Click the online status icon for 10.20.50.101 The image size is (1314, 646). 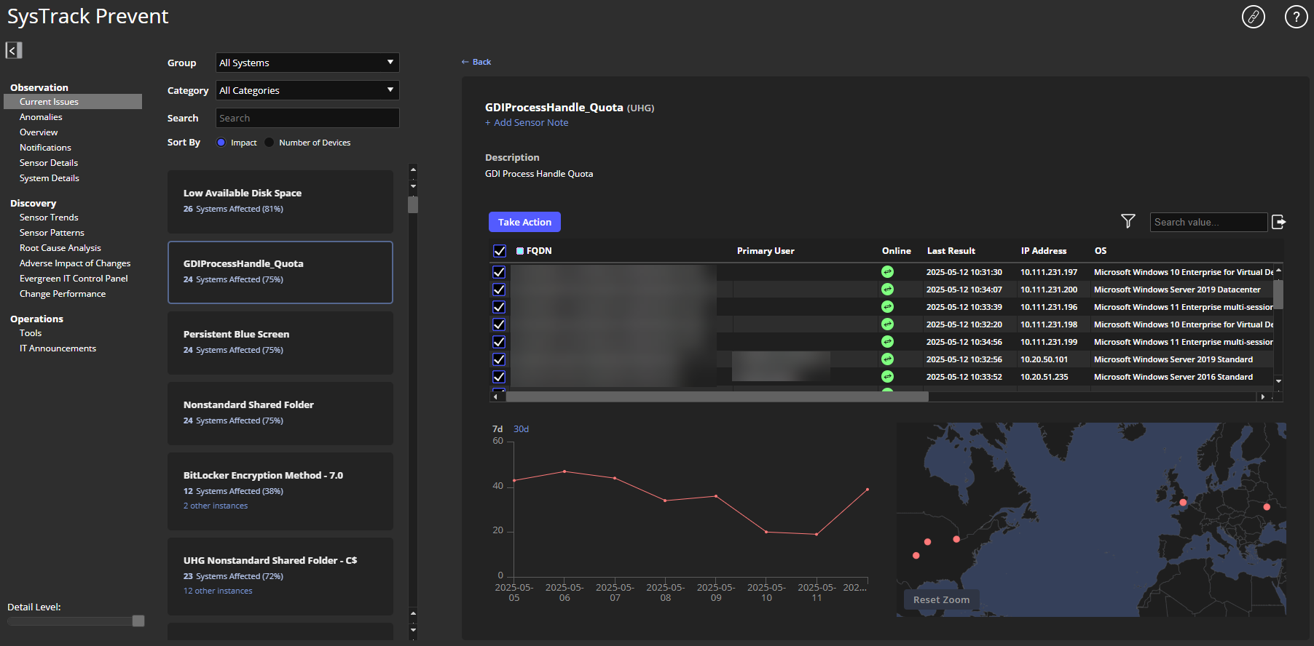point(887,359)
